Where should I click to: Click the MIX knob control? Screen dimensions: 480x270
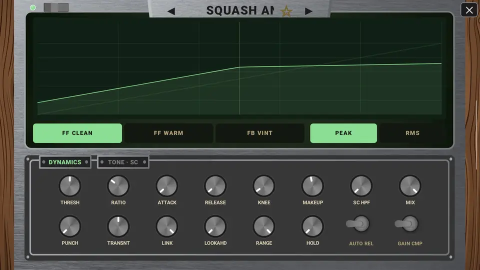[410, 186]
